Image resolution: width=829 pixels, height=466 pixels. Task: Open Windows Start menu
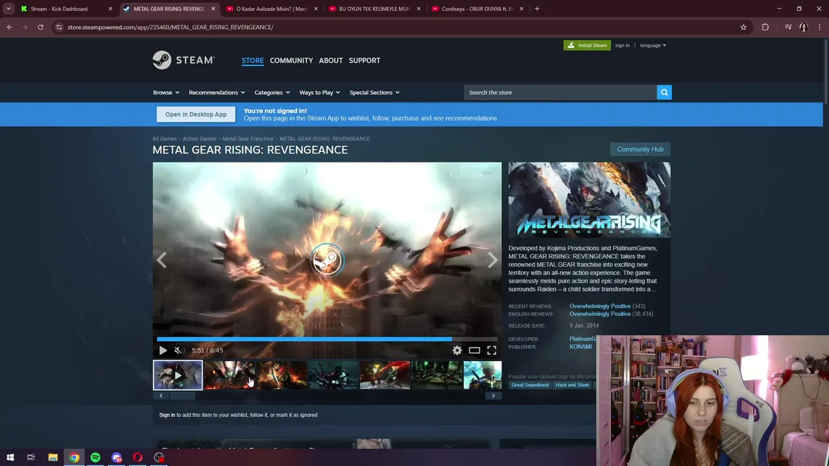pos(10,458)
